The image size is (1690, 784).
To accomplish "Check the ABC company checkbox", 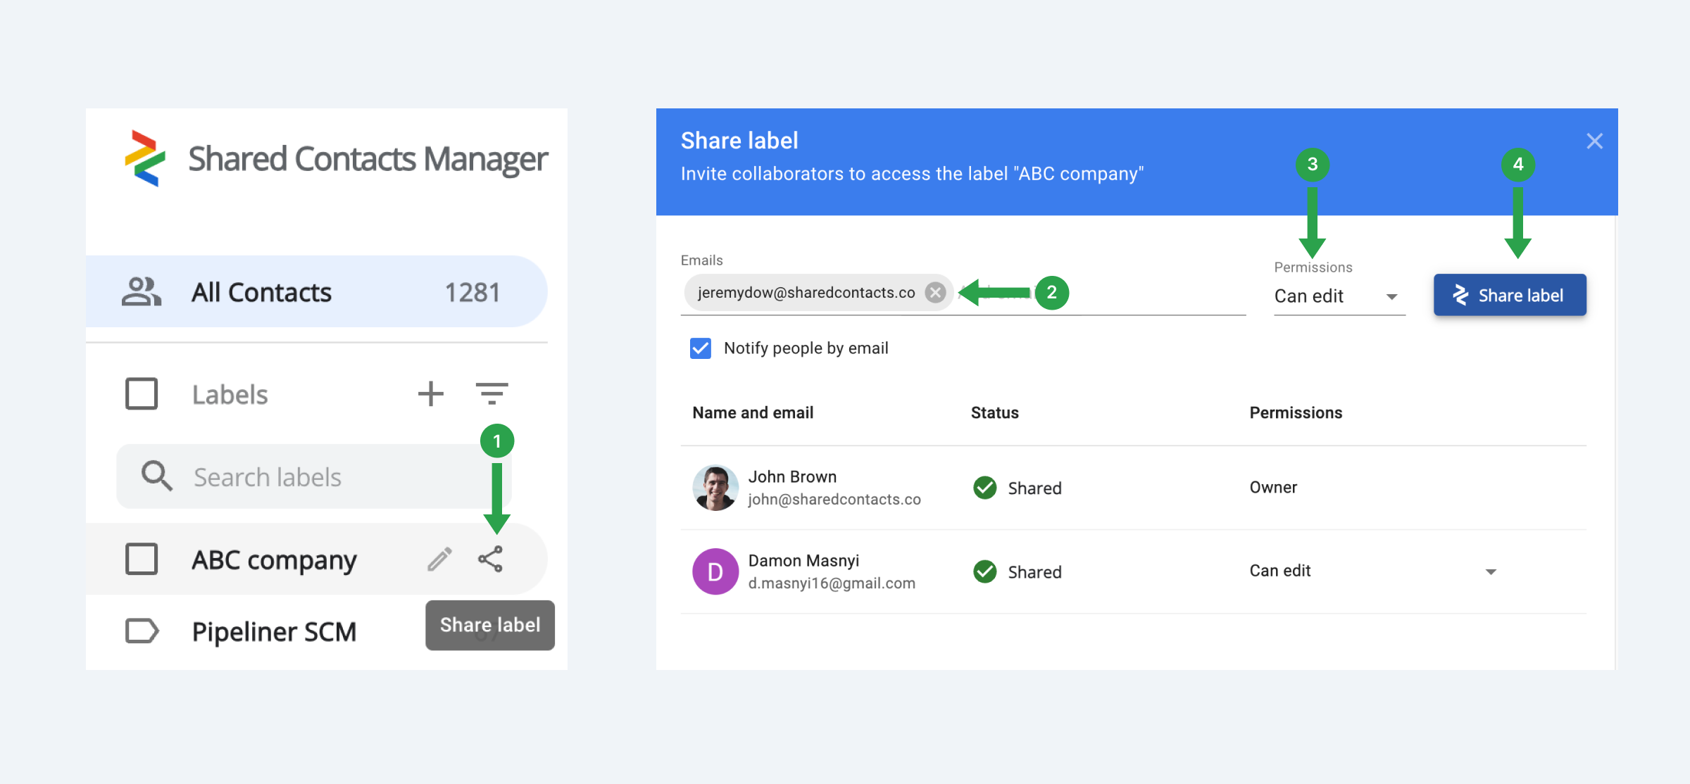I will [142, 559].
